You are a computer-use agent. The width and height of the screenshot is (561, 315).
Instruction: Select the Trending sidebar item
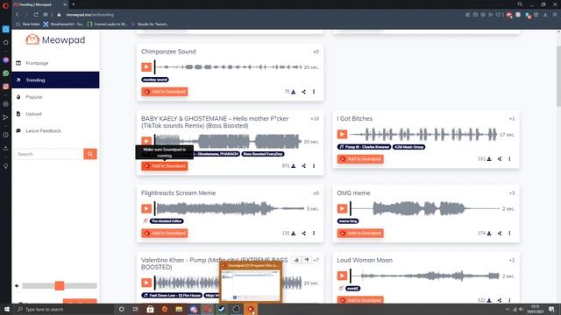[x=55, y=80]
